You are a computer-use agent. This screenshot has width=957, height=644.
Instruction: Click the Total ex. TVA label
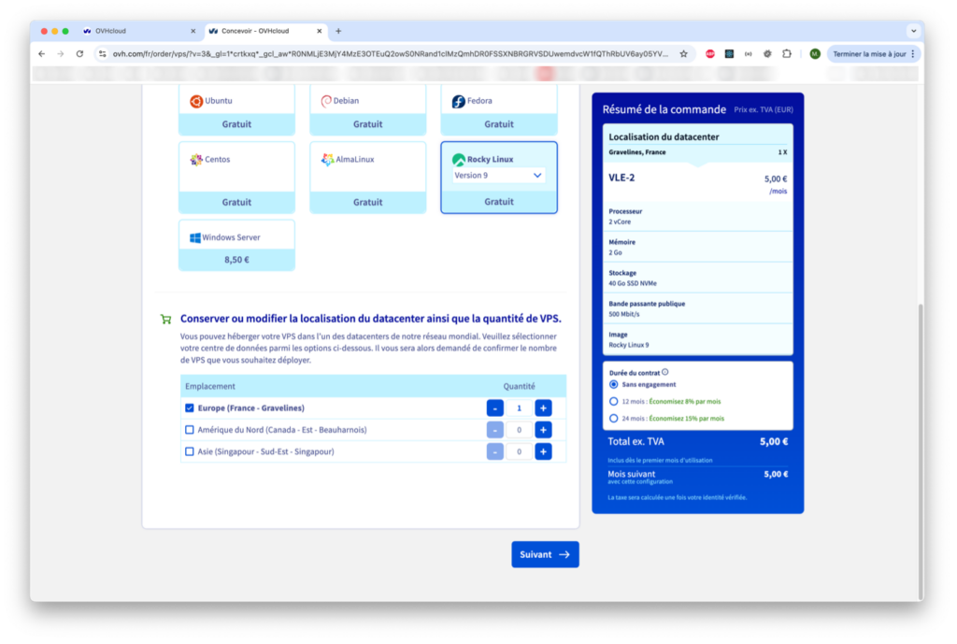(x=636, y=441)
